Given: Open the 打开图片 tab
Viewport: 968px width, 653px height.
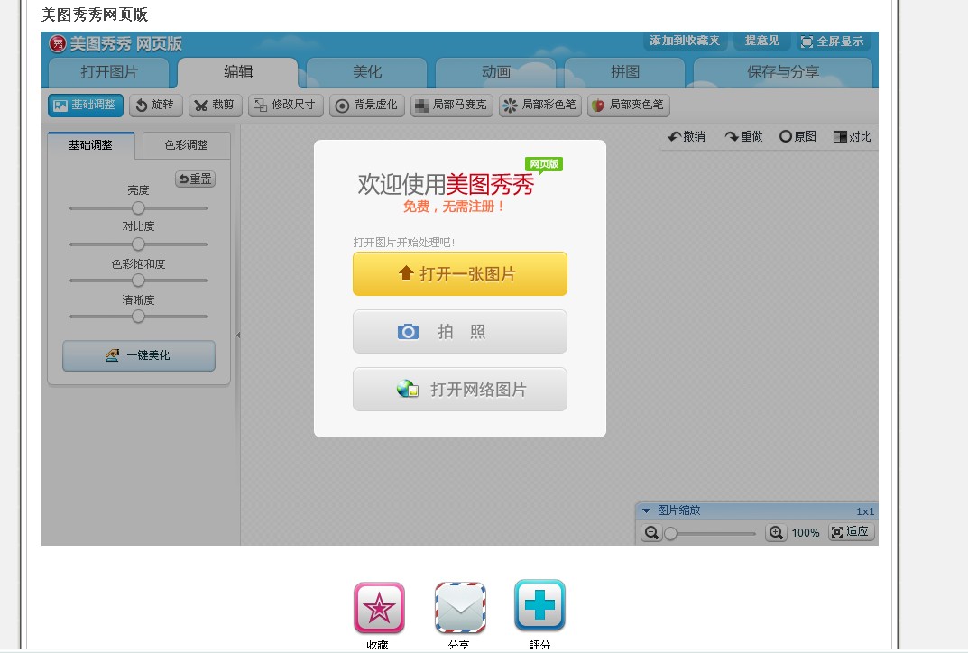Looking at the screenshot, I should pos(108,72).
